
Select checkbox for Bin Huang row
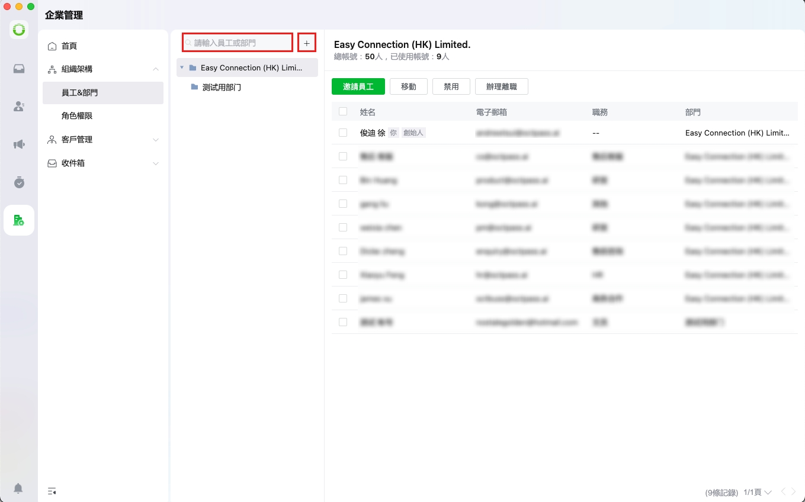click(343, 180)
